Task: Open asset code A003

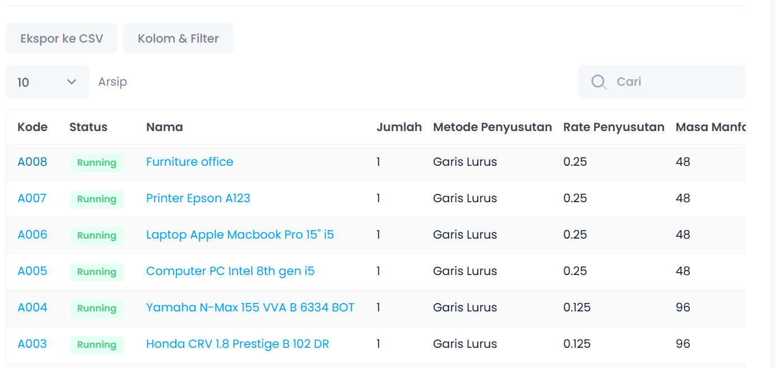Action: point(32,344)
